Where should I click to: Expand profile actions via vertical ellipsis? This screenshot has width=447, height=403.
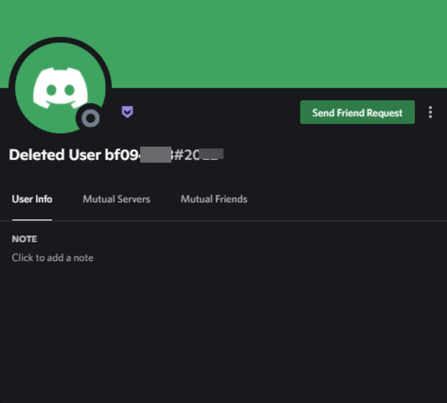[430, 112]
